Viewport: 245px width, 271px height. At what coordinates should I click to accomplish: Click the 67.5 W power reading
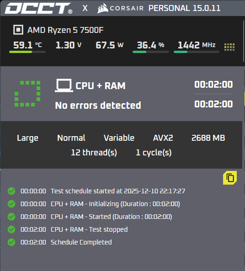tap(109, 45)
